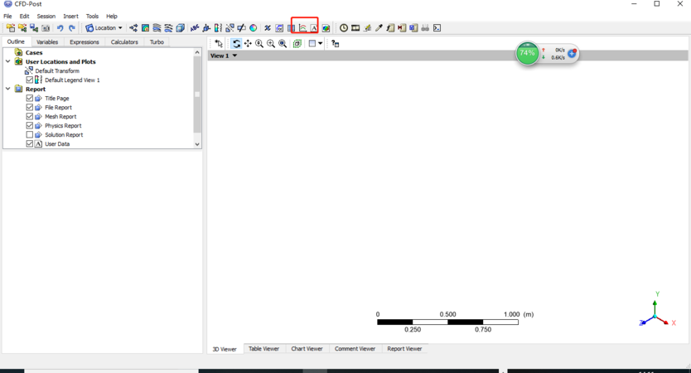691x373 pixels.
Task: Insert a Contour plot
Action: [x=145, y=28]
